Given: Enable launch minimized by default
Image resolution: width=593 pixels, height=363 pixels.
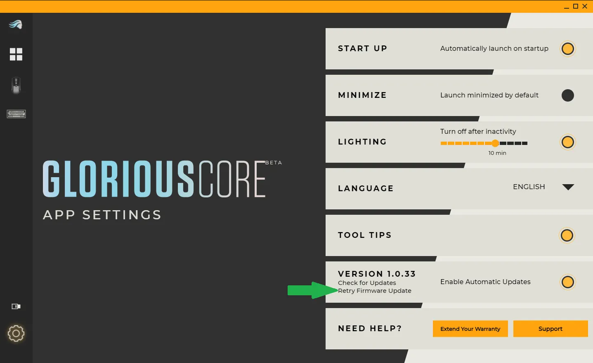Looking at the screenshot, I should click(x=568, y=95).
